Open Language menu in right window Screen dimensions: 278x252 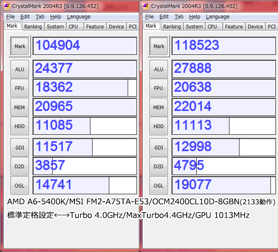pos(218,17)
